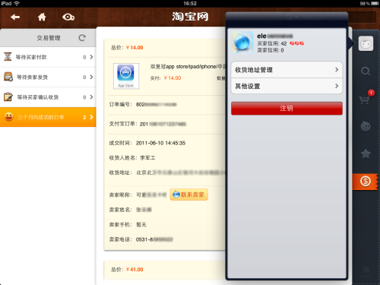380x285 pixels.
Task: Expand chevron on 等待买家确认收货 row
Action: click(91, 97)
